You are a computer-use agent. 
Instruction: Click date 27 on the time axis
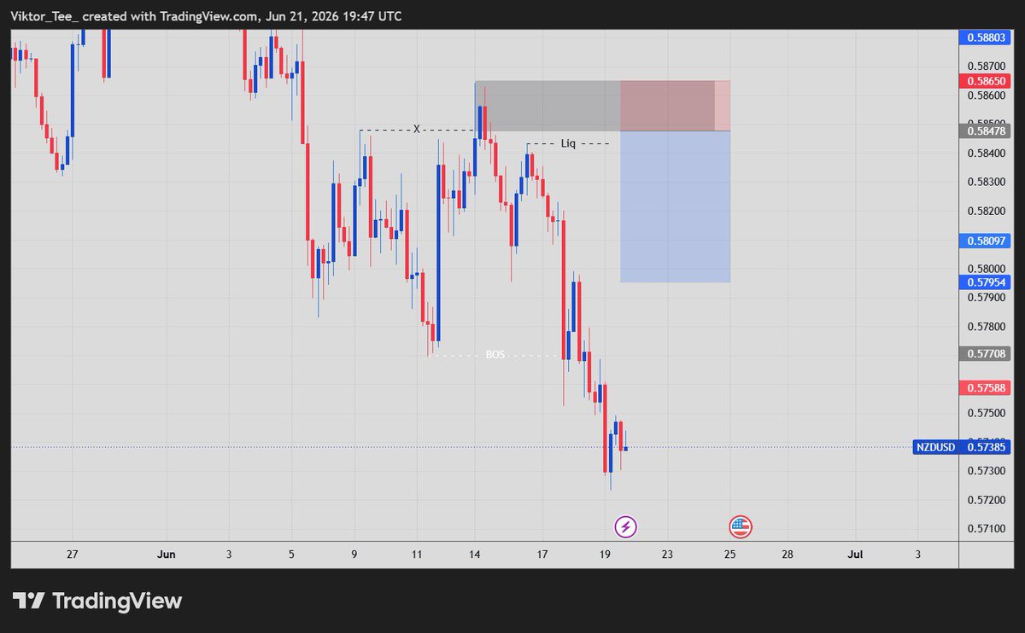tap(73, 555)
